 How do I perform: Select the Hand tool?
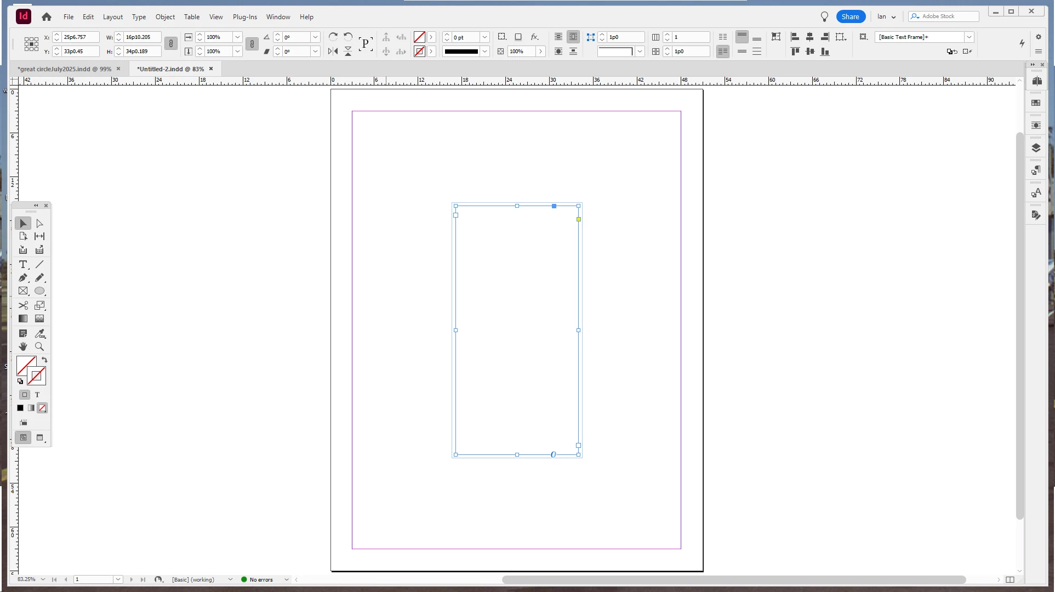coord(23,346)
